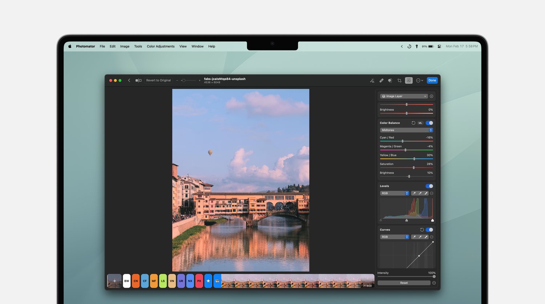Screen dimensions: 545x304
Task: Open the Window menu
Action: [x=198, y=46]
